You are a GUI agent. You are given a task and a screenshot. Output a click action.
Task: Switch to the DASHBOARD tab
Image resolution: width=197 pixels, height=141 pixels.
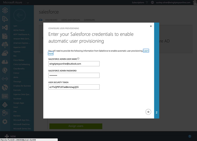click(x=51, y=20)
